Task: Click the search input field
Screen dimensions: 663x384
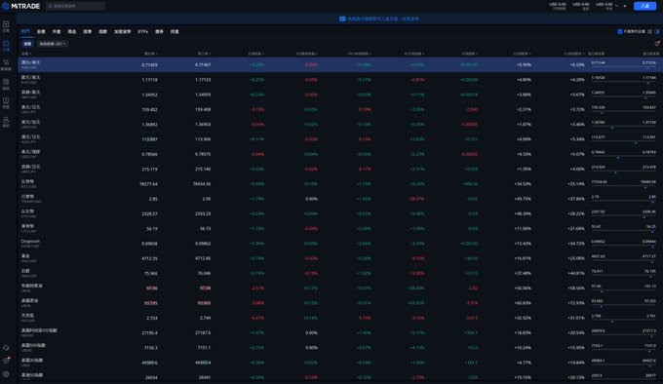Action: [75, 6]
